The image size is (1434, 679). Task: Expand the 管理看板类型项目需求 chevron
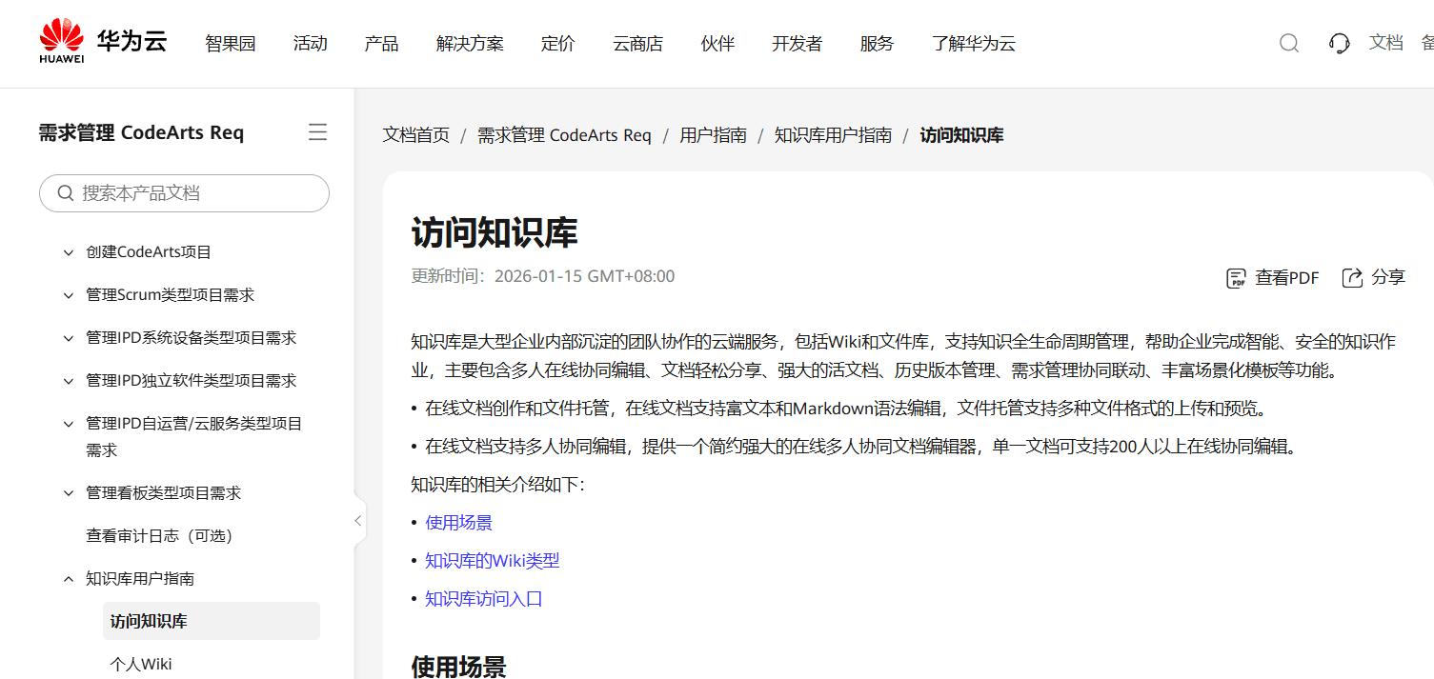point(68,493)
